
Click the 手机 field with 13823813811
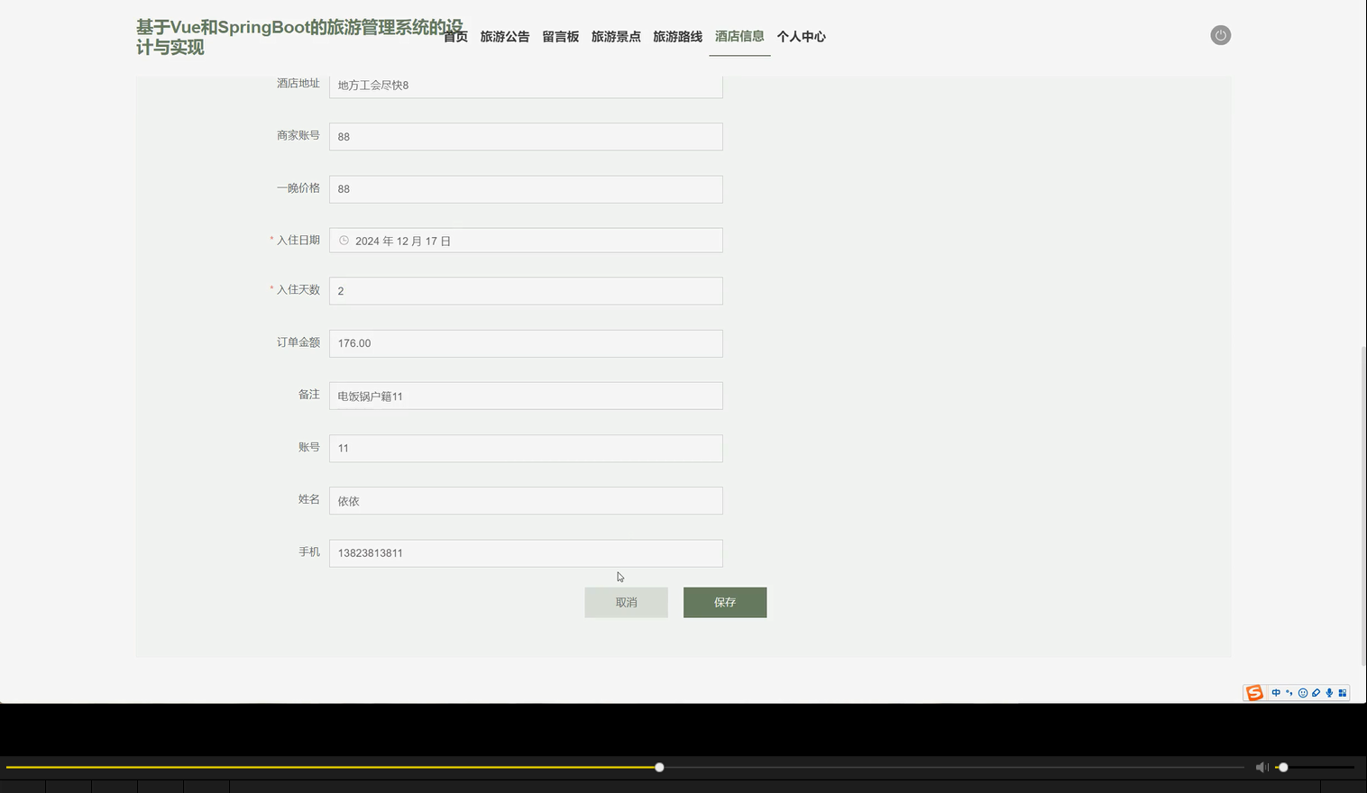click(x=526, y=552)
